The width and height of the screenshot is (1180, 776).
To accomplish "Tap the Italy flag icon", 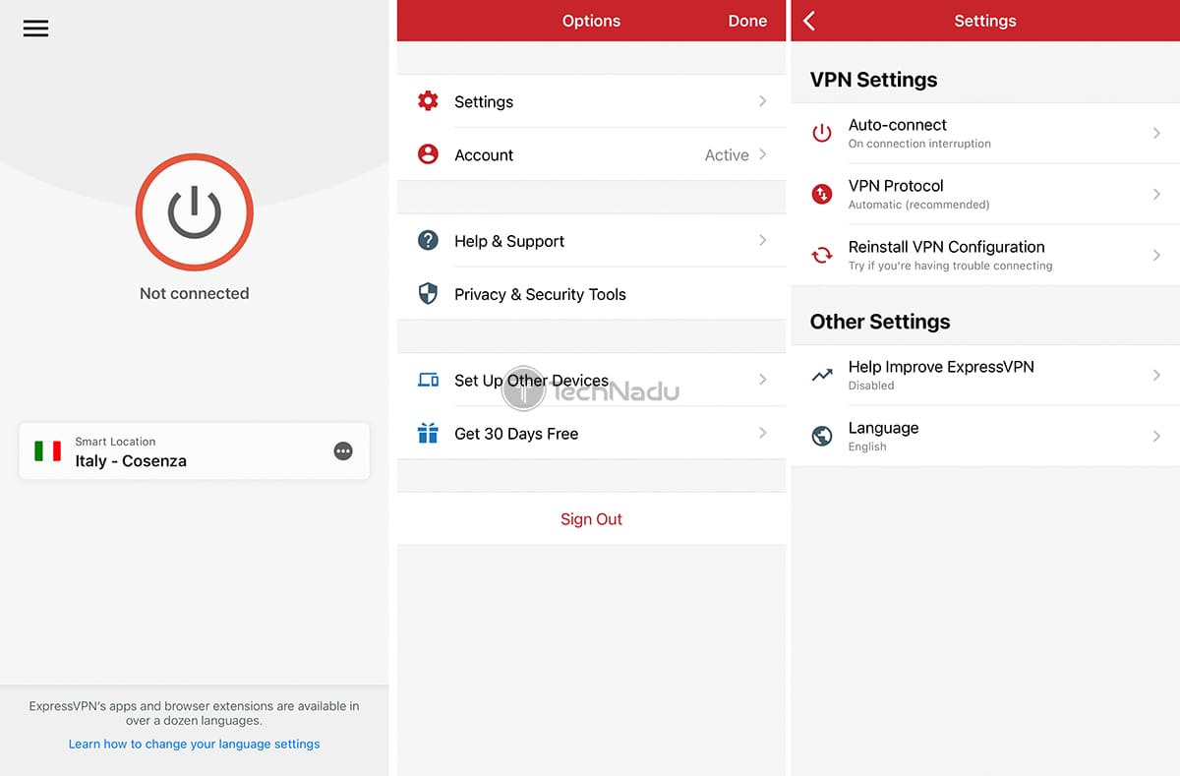I will (x=48, y=451).
